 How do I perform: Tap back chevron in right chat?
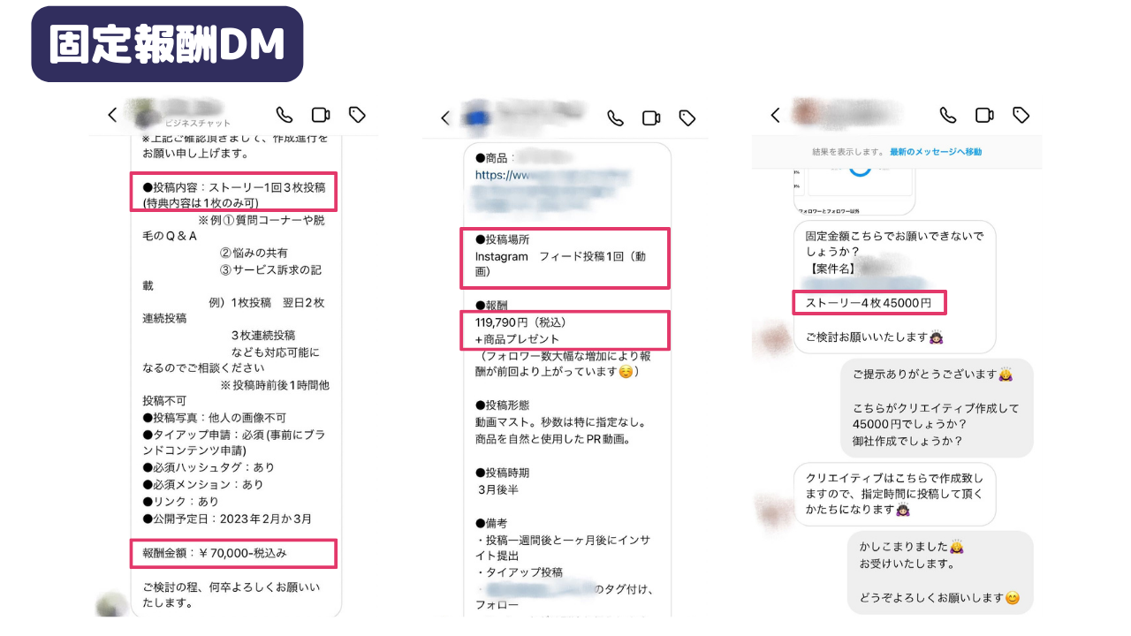[775, 115]
